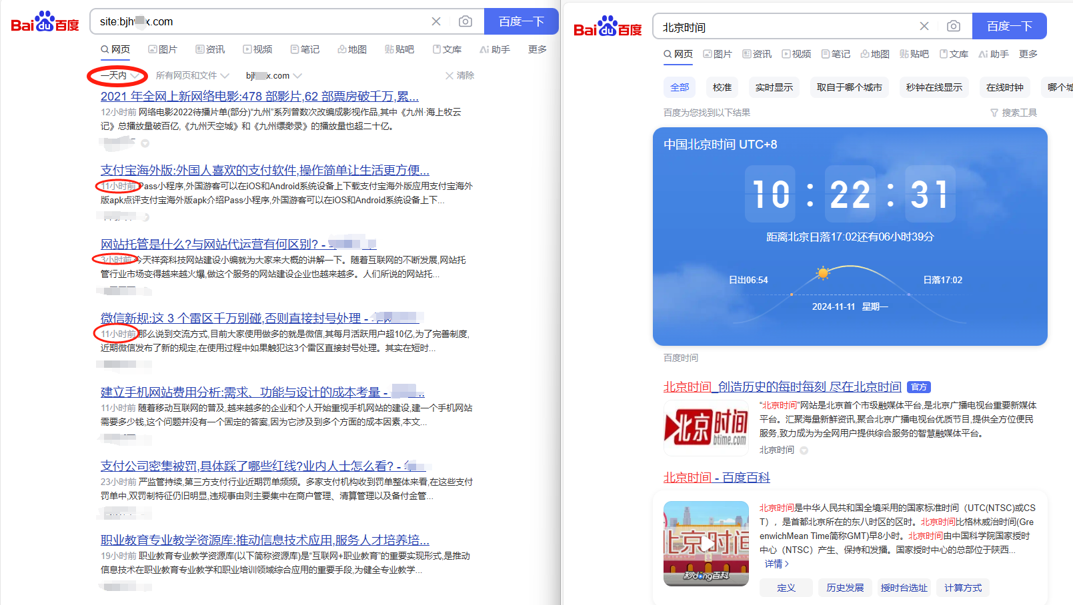Open 北京时间_创造历史的每时每刻 result
This screenshot has height=605, width=1073.
(x=782, y=386)
